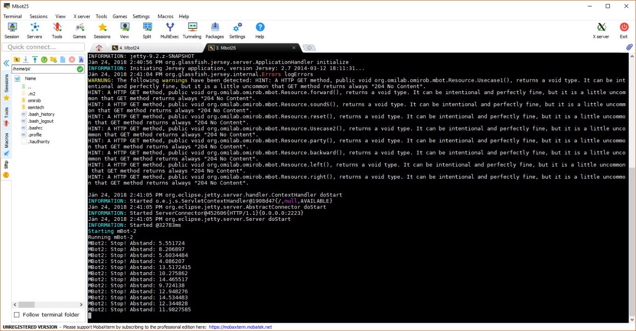Select the Sftp sidebar tab

point(6,169)
